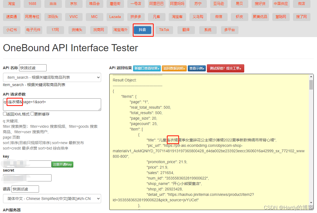
Task: Switch to the 亚马逊 platform tab
Action: pos(219,4)
